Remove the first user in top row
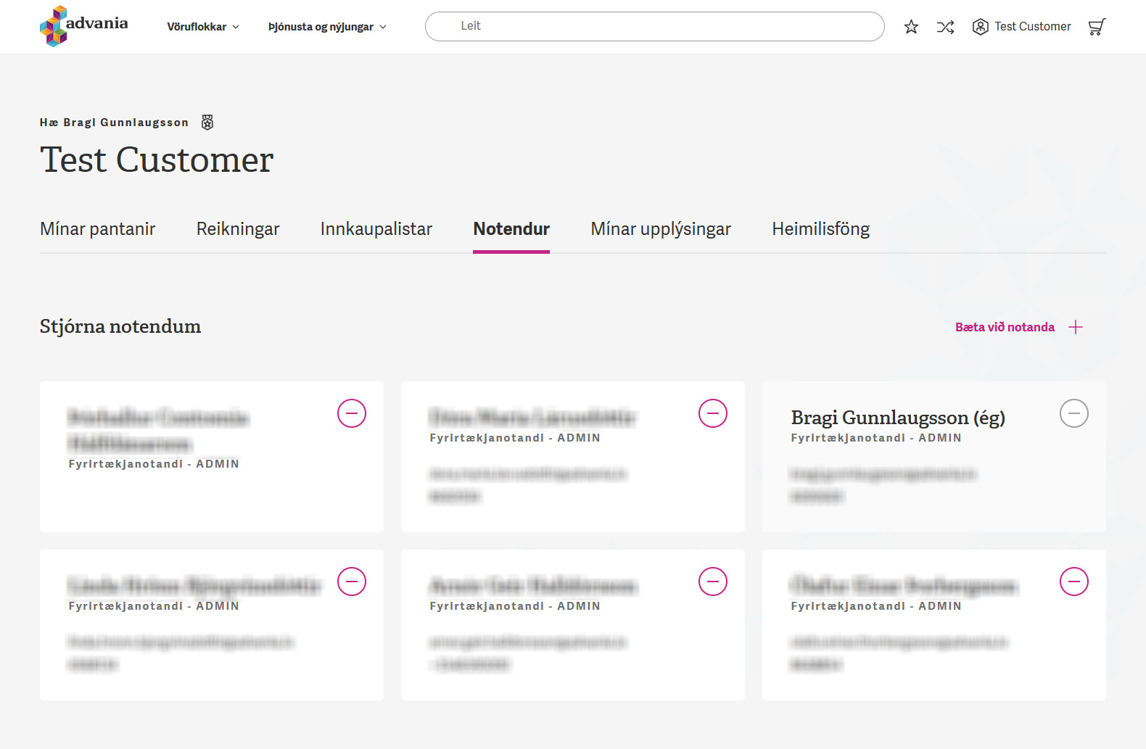This screenshot has height=749, width=1146. [352, 413]
